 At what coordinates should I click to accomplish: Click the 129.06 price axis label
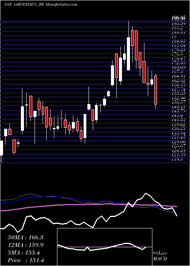click(178, 142)
